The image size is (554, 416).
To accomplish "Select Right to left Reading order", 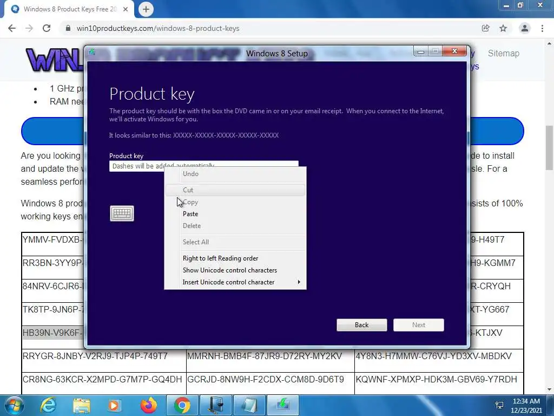I will pyautogui.click(x=235, y=258).
